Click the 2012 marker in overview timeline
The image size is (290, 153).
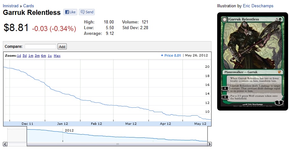click(x=69, y=130)
